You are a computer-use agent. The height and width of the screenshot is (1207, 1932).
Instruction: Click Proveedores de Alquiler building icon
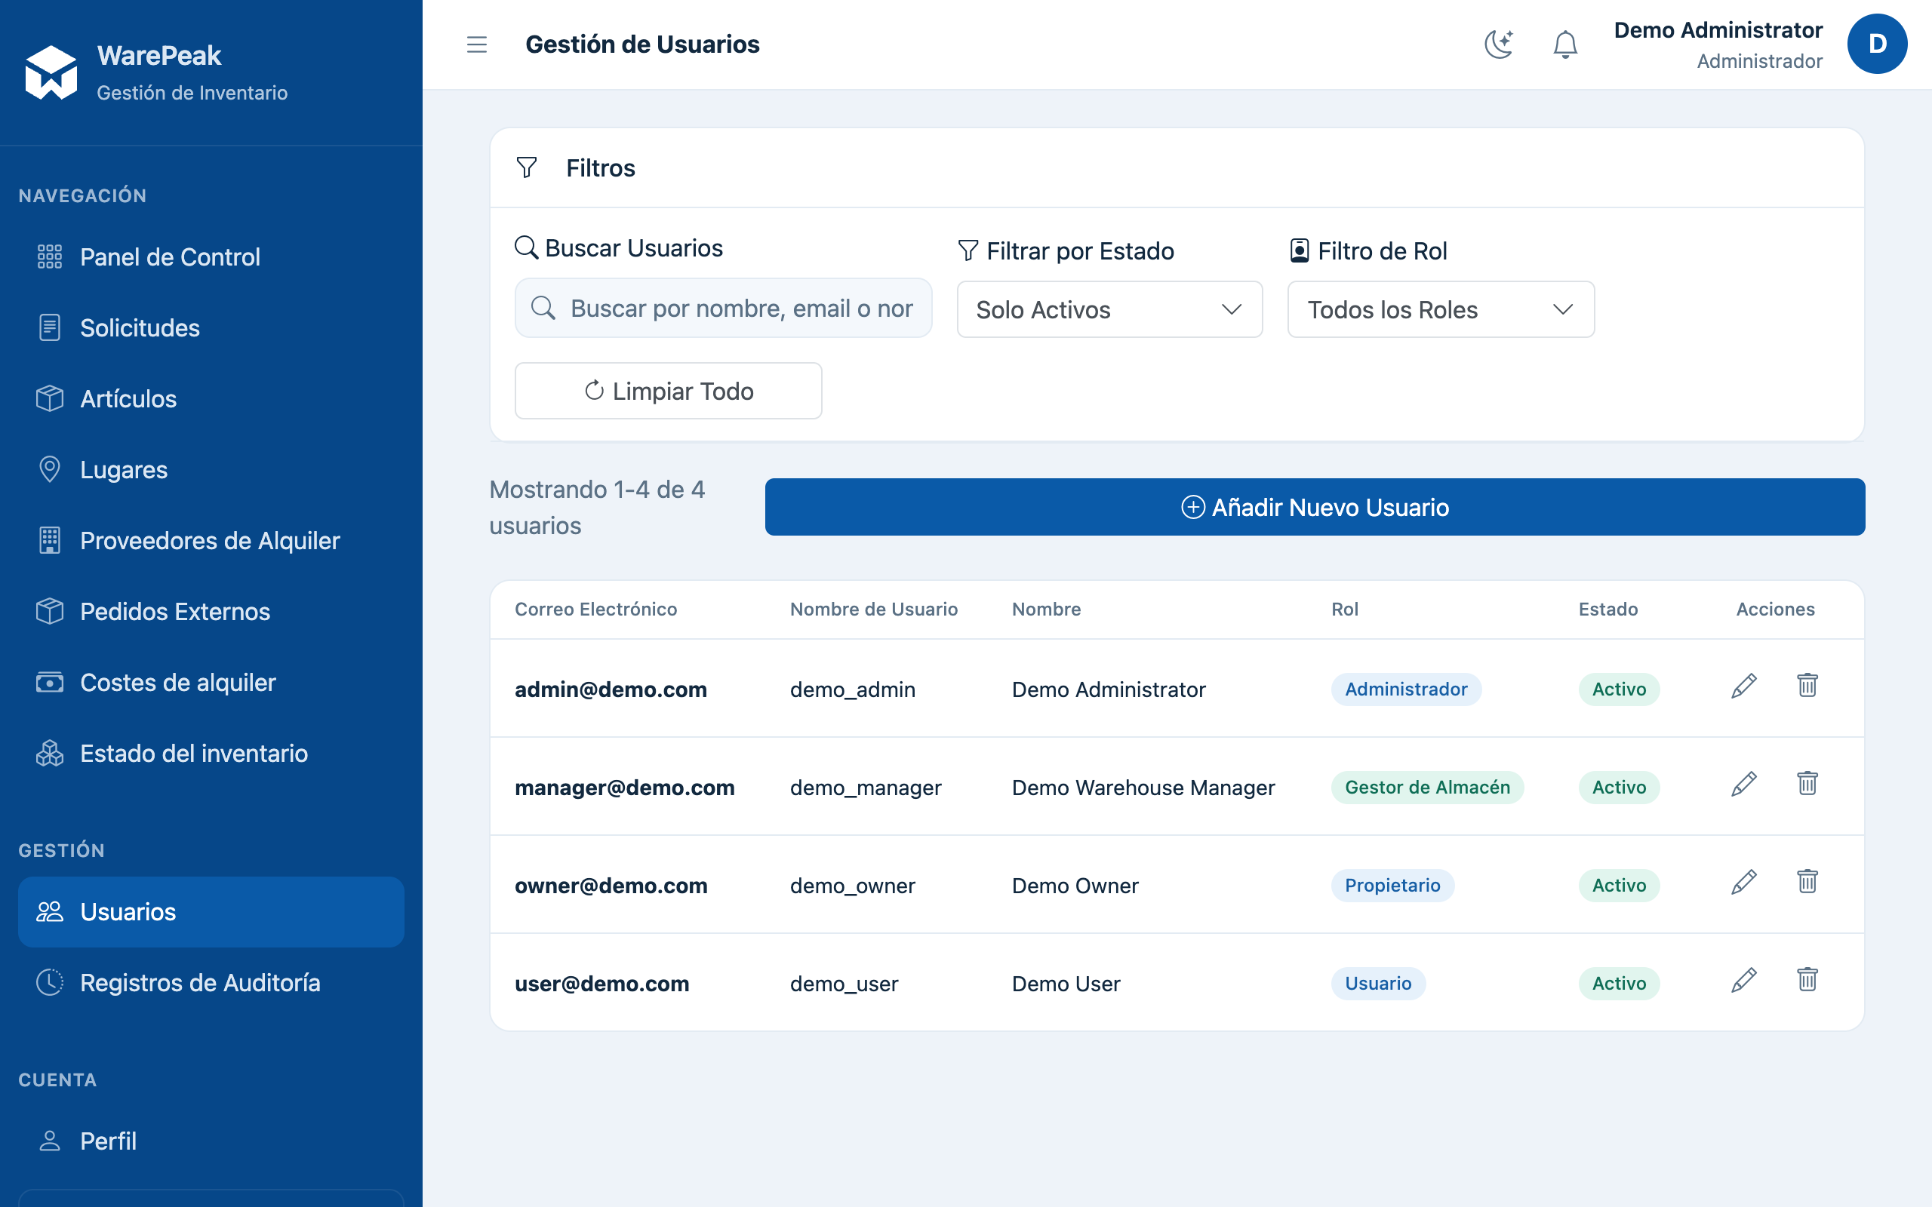coord(50,540)
